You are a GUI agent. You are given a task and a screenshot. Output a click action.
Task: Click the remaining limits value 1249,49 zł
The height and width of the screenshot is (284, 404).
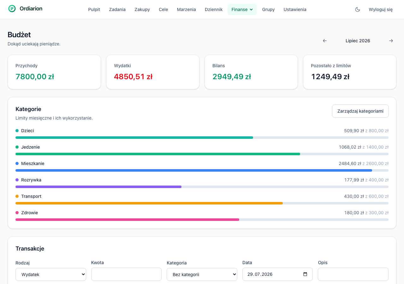330,77
